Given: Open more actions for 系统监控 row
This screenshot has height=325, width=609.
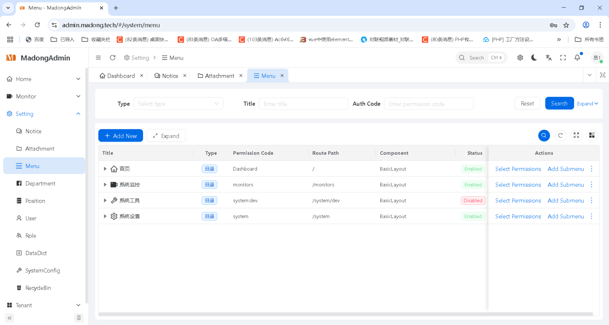Looking at the screenshot, I should coord(591,184).
